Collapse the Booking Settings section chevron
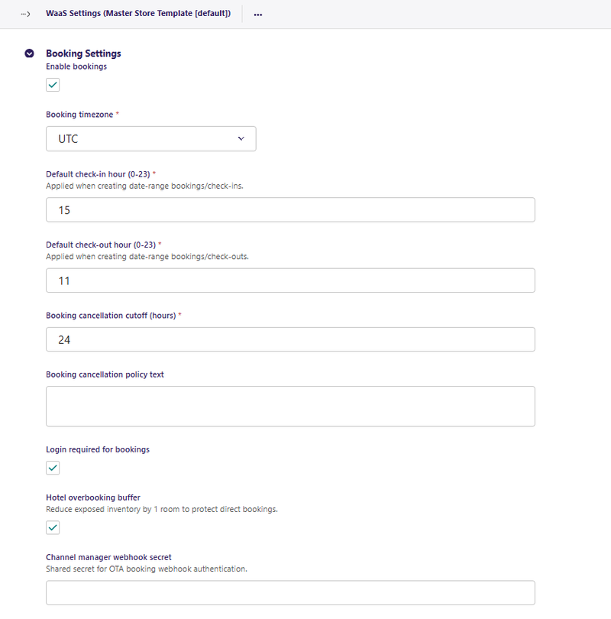 30,53
